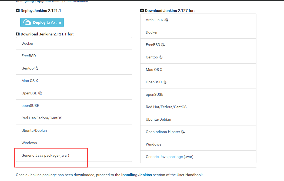284x181 pixels.
Task: Select FreeBSD in the 2.121.1 list
Action: tap(74, 56)
